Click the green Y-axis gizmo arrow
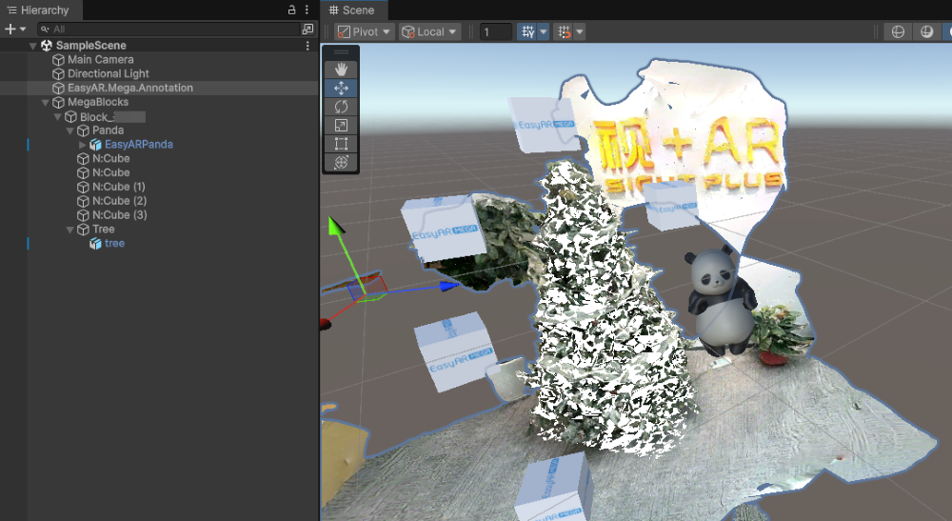The width and height of the screenshot is (952, 521). pyautogui.click(x=336, y=227)
